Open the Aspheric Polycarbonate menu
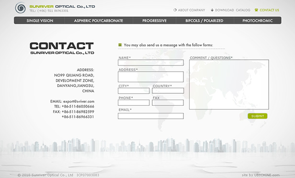 coord(98,21)
